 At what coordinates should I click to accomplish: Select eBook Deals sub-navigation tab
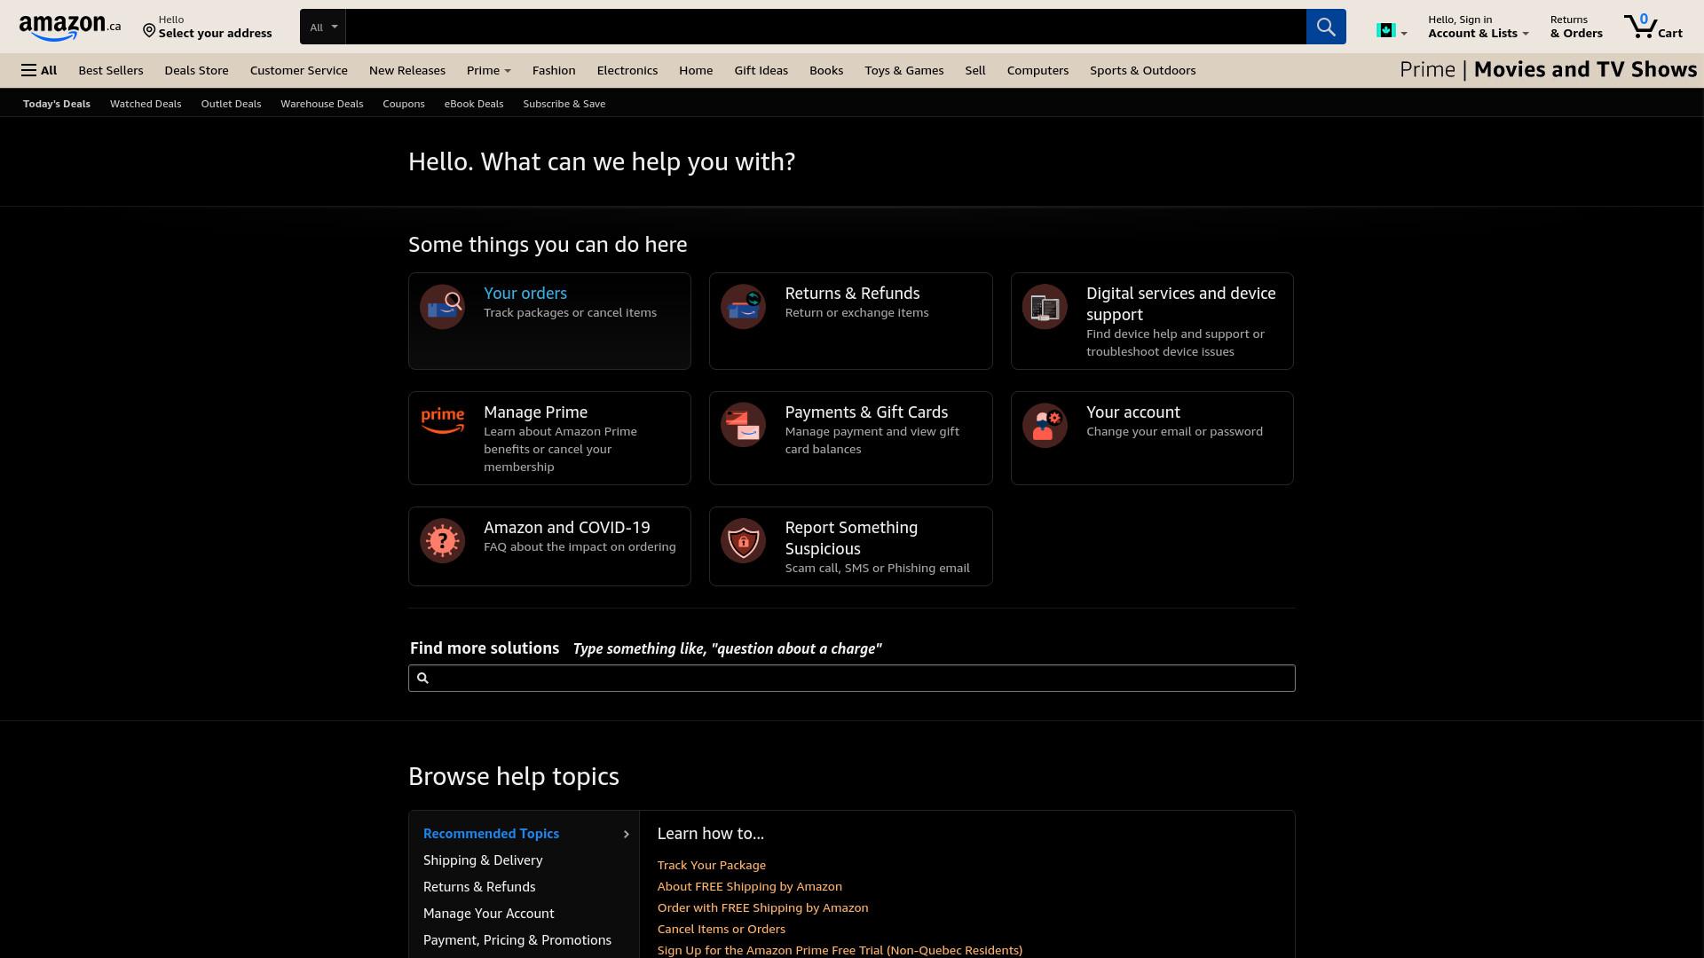click(x=474, y=104)
